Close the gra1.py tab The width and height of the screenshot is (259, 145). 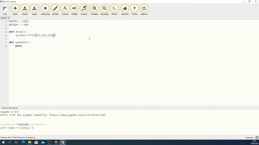(x=8, y=18)
